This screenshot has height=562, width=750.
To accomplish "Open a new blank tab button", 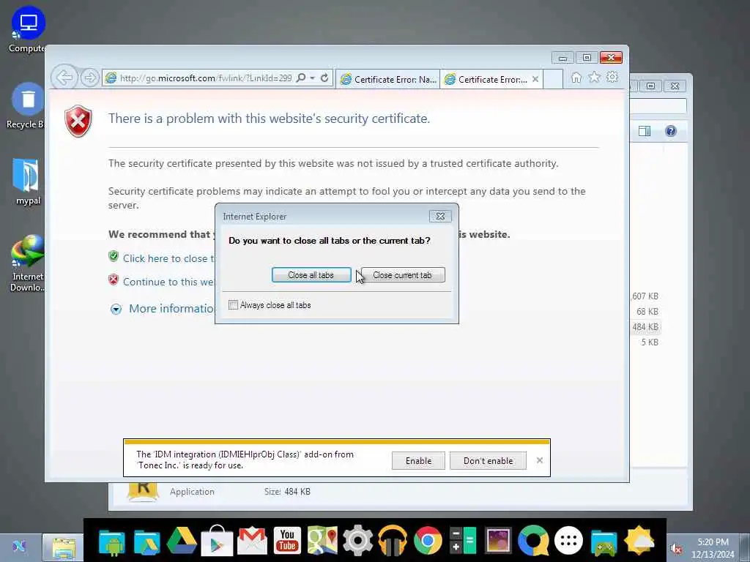I will coord(553,79).
